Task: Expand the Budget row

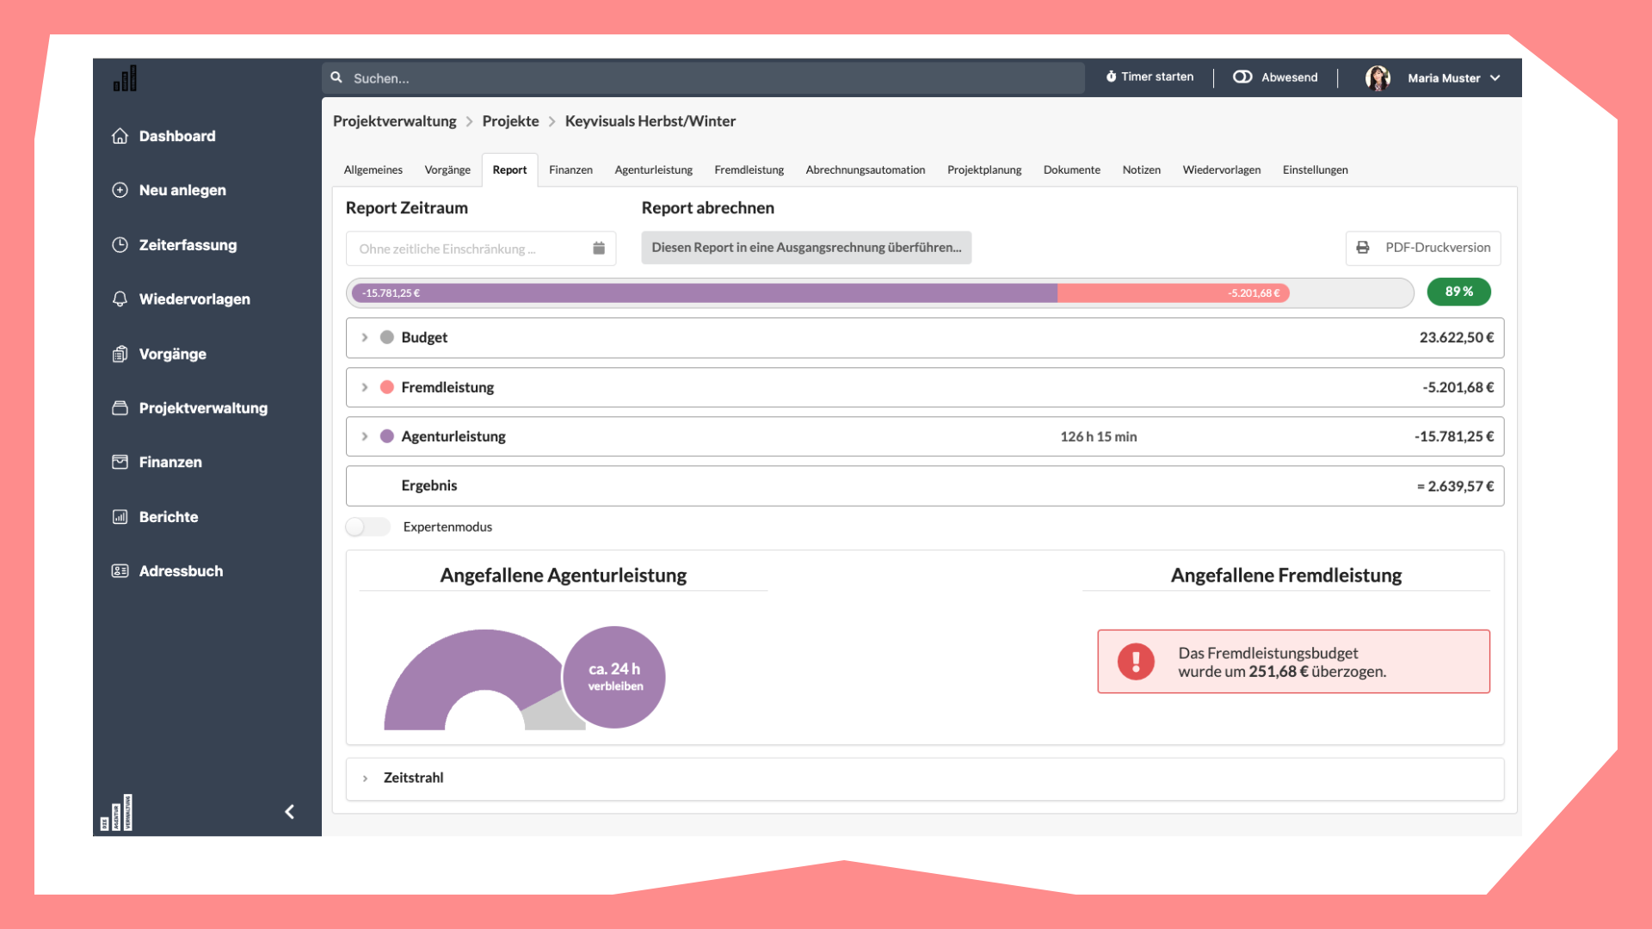Action: coord(365,337)
